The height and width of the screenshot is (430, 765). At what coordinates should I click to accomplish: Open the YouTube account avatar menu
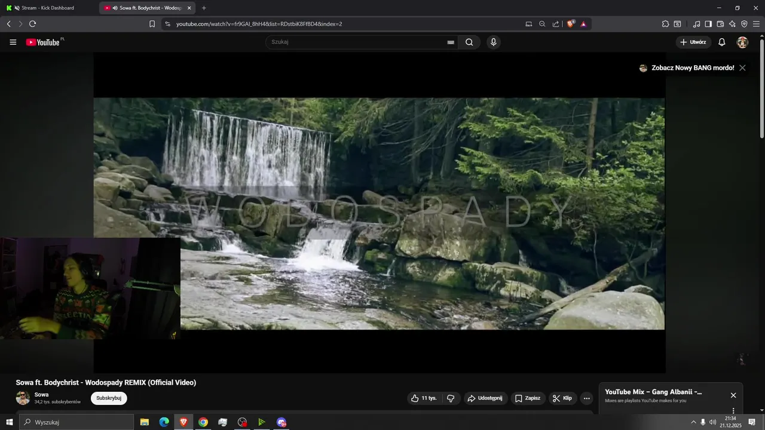742,42
